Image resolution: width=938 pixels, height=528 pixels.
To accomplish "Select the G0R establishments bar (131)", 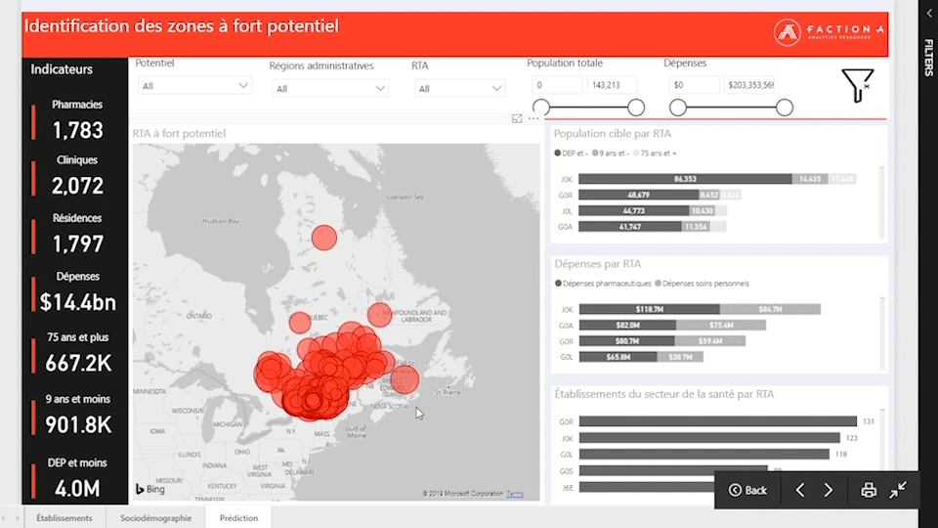I will point(718,422).
